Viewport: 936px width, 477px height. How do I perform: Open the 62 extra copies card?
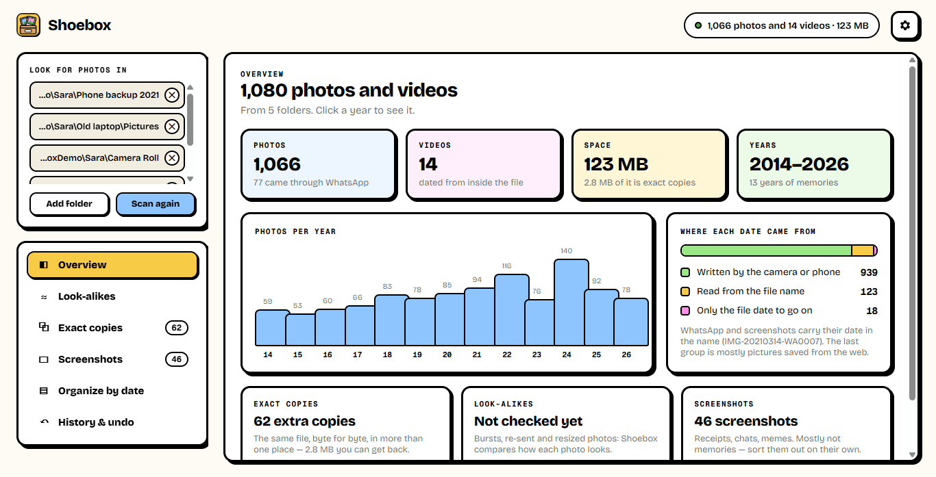coord(346,424)
